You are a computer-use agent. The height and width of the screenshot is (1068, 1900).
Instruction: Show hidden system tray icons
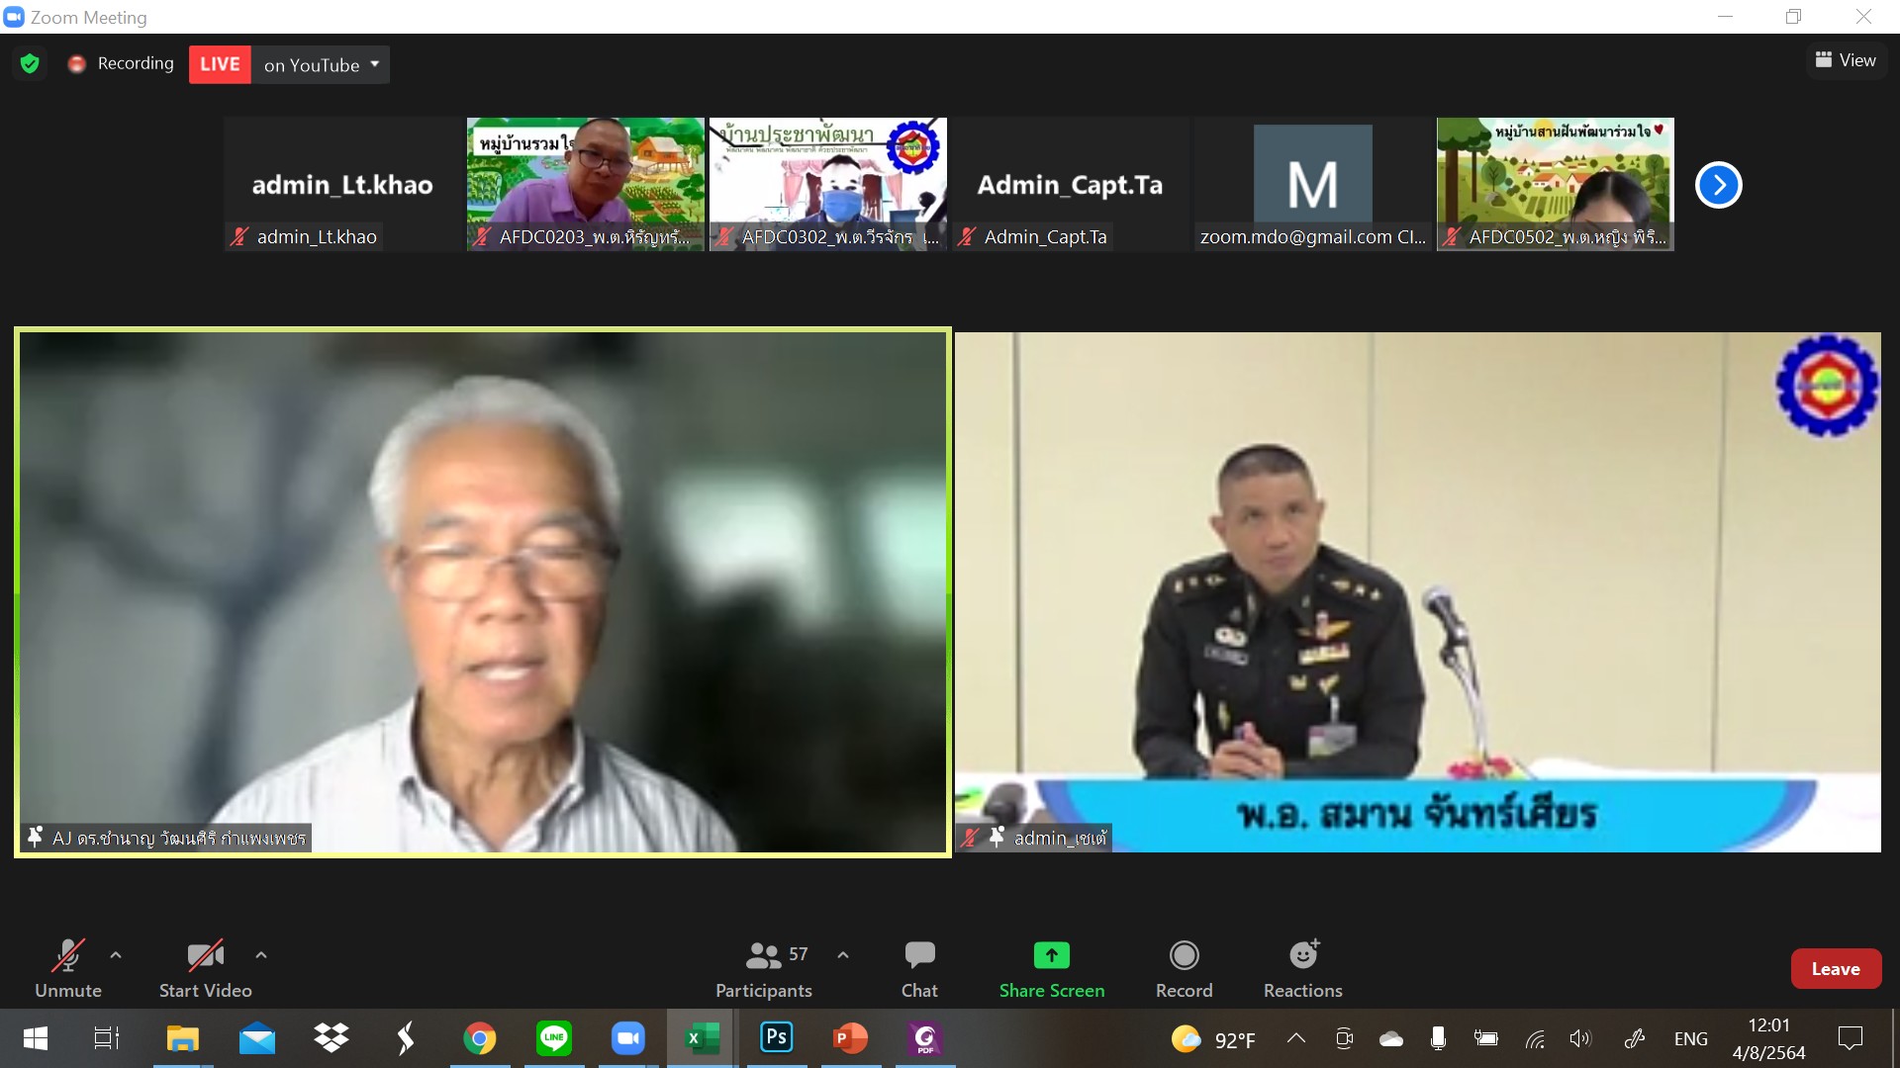(x=1295, y=1038)
